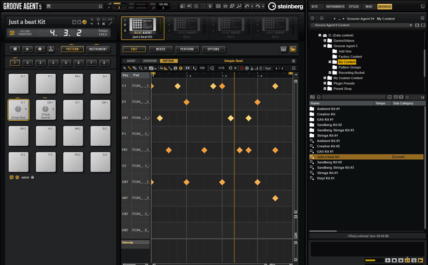Screen dimensions: 428x265
Task: Click next kit arrow beside kit name
Action: pyautogui.click(x=79, y=22)
